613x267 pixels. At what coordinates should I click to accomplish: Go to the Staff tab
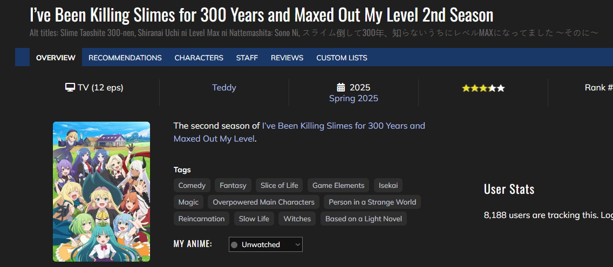247,58
